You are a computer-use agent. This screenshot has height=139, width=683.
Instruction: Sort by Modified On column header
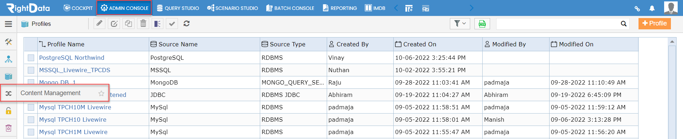coord(594,44)
